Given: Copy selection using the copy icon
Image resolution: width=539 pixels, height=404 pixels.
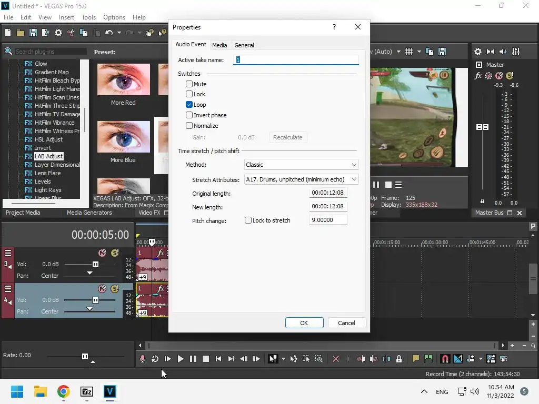Looking at the screenshot, I should [x=84, y=33].
